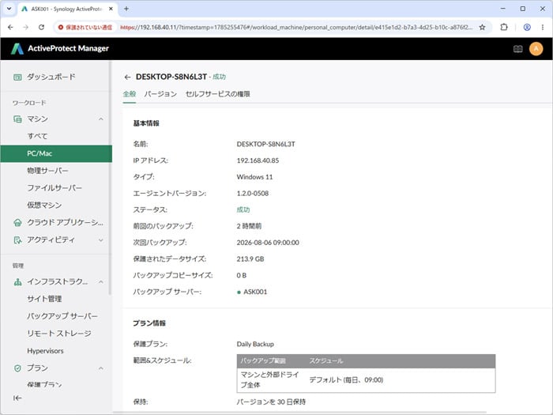This screenshot has width=553, height=415.
Task: Click the 213.9 GB protected data size
Action: (250, 259)
